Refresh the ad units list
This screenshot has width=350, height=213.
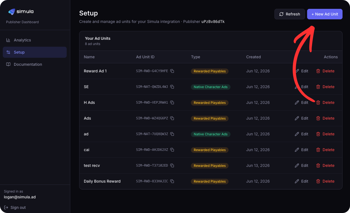coord(290,14)
